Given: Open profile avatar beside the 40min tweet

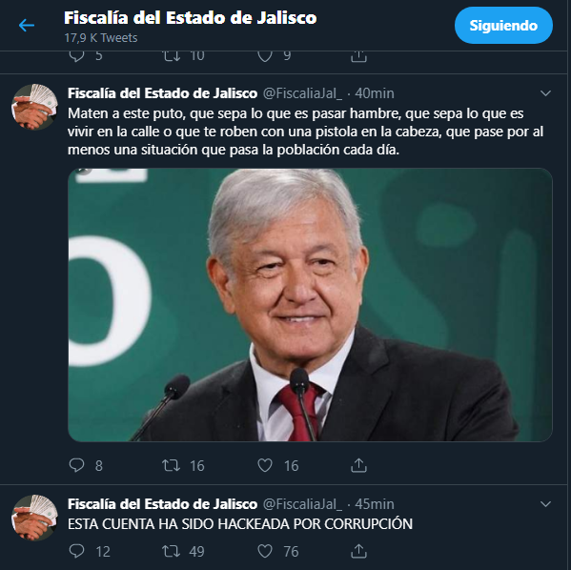Looking at the screenshot, I should (x=34, y=107).
